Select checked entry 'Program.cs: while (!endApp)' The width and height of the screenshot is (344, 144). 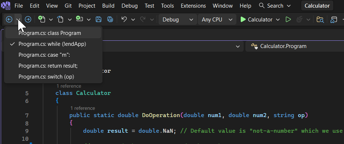coord(53,44)
